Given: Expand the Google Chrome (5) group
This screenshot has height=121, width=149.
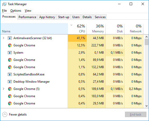Looking at the screenshot, I should tap(4, 89).
